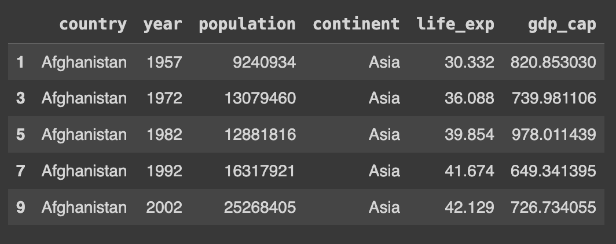Select the life_exp column header

[x=456, y=24]
